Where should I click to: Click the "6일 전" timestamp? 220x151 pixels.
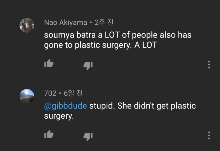coord(73,93)
